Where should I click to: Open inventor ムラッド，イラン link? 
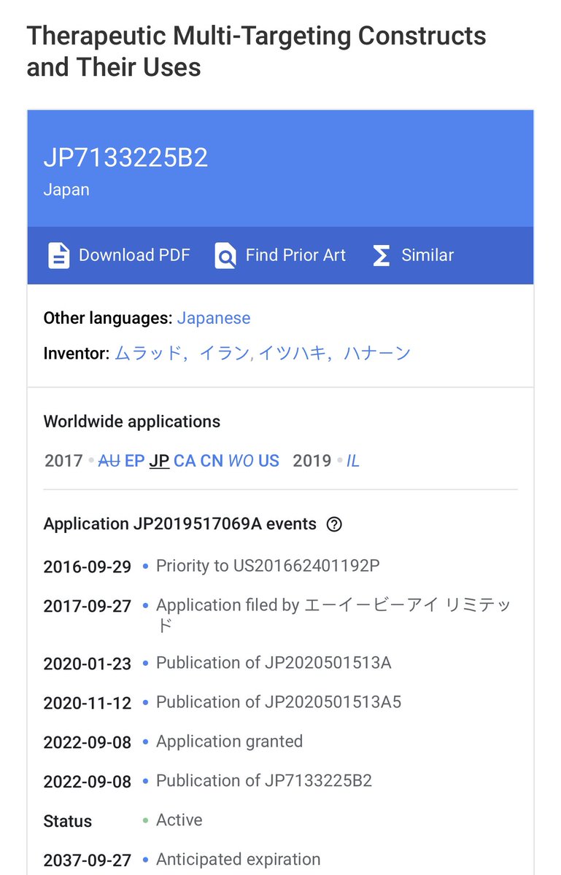coord(182,354)
